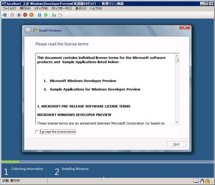Click the resize grip in the status bar corner
Image resolution: width=215 pixels, height=185 pixels.
[212, 182]
